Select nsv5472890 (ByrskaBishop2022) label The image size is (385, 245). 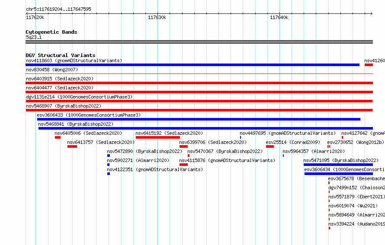tap(144, 151)
